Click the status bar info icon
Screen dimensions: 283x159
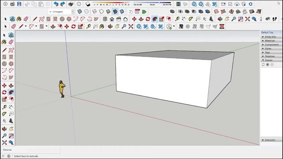click(x=9, y=156)
